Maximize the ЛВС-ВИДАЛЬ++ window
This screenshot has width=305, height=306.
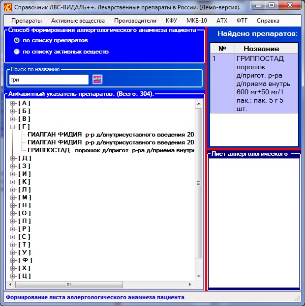(x=272, y=5)
